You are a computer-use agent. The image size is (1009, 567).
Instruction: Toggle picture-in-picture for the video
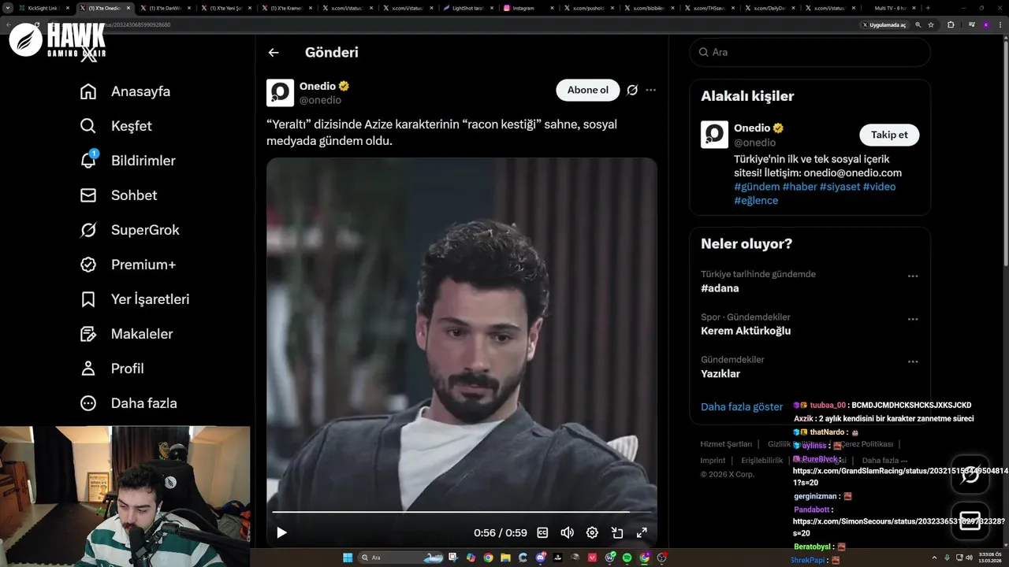pos(617,532)
